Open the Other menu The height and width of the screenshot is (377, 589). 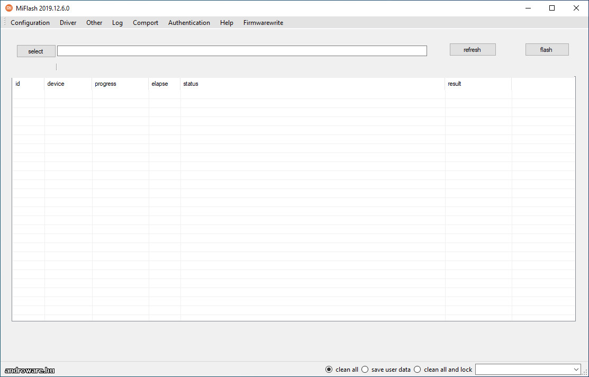coord(94,23)
